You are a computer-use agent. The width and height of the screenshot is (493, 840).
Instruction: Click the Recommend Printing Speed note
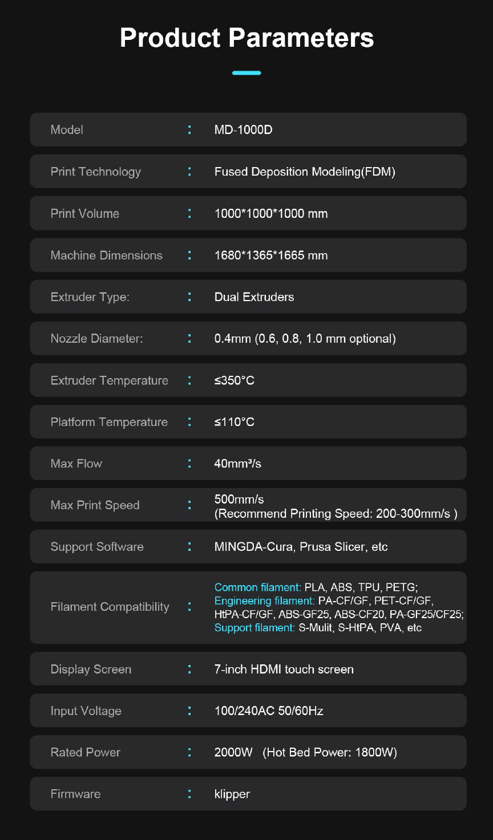336,514
